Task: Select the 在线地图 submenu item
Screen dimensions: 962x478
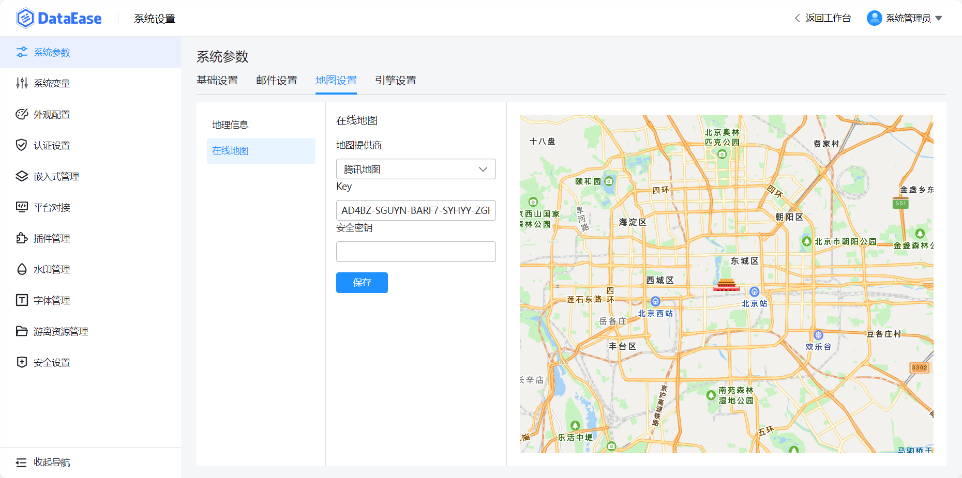Action: click(x=261, y=151)
